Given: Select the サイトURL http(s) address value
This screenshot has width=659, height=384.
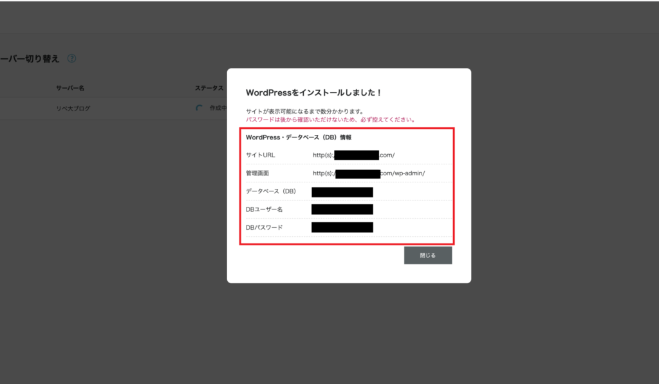Looking at the screenshot, I should [353, 155].
